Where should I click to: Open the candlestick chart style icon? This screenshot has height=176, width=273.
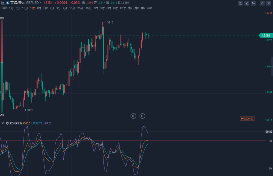253,3
